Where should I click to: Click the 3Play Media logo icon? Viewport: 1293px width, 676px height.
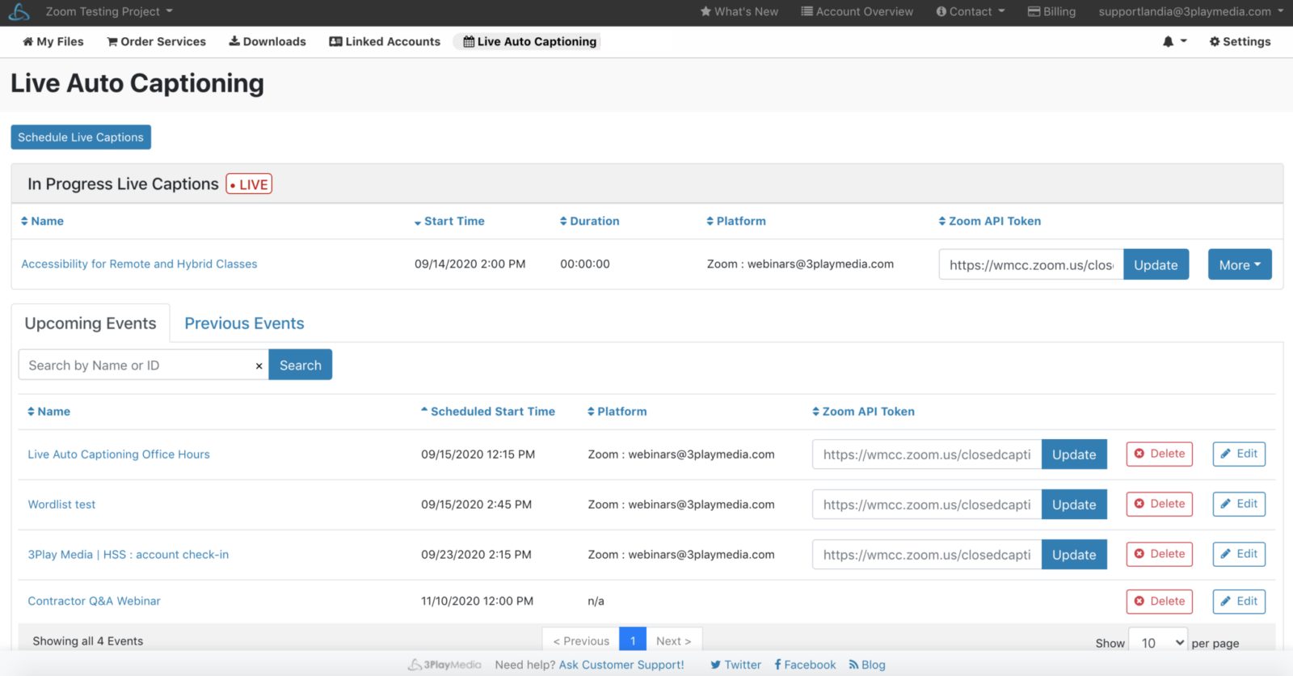click(x=19, y=12)
